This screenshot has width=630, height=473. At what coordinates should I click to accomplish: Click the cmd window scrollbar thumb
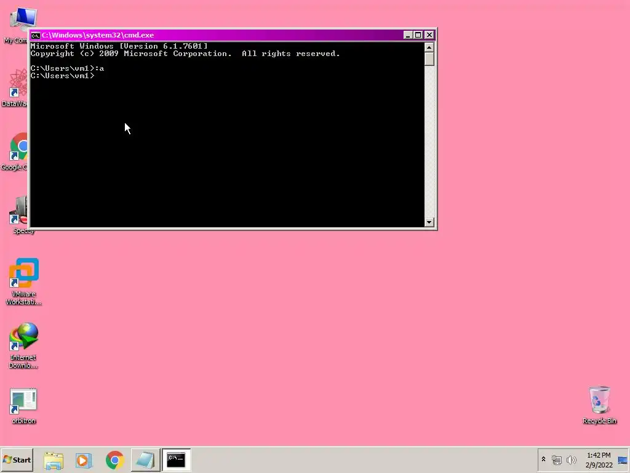click(x=429, y=59)
